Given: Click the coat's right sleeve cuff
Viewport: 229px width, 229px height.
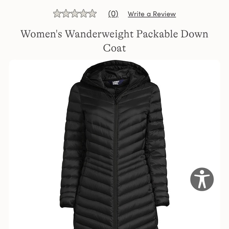Looking at the screenshot, I should click(x=161, y=201).
